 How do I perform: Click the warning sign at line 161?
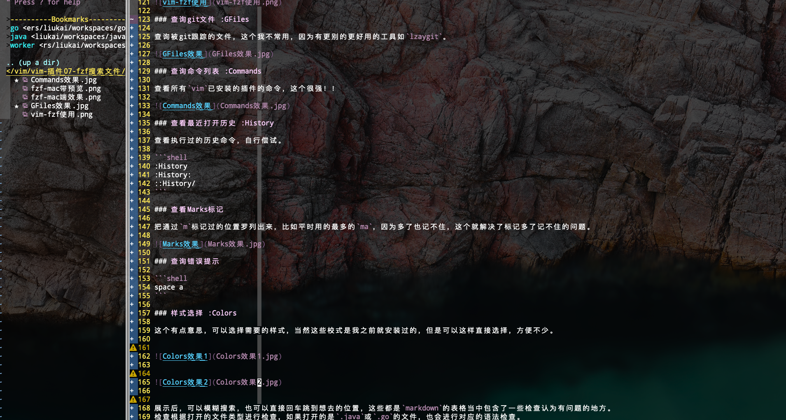[133, 348]
